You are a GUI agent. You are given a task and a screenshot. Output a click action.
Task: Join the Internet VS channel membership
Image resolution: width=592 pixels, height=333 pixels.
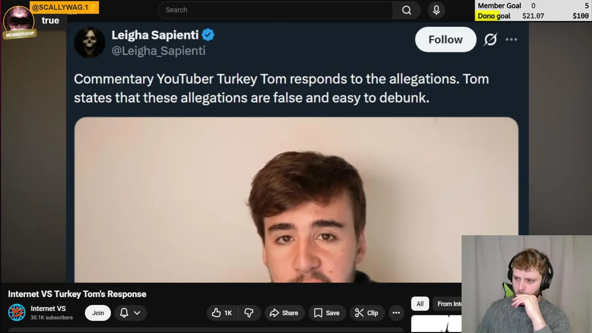[x=98, y=313]
